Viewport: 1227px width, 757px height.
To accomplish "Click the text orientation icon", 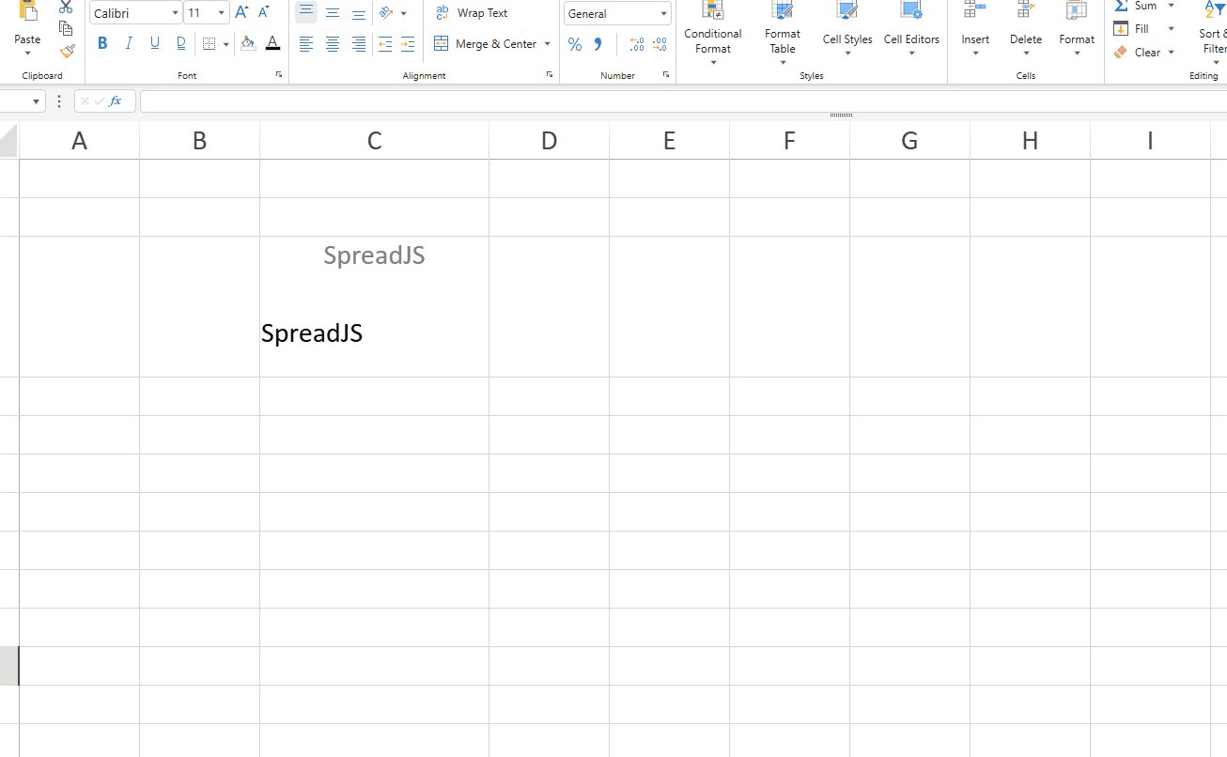I will tap(386, 13).
